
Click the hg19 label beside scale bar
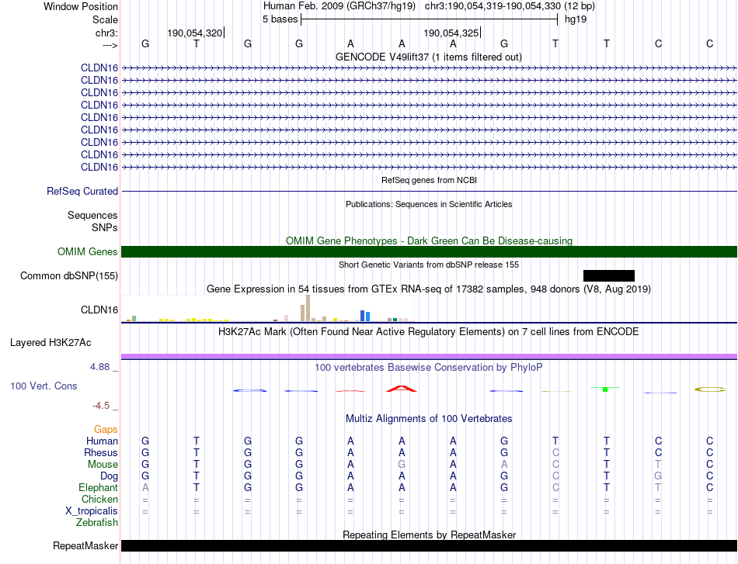[x=576, y=19]
